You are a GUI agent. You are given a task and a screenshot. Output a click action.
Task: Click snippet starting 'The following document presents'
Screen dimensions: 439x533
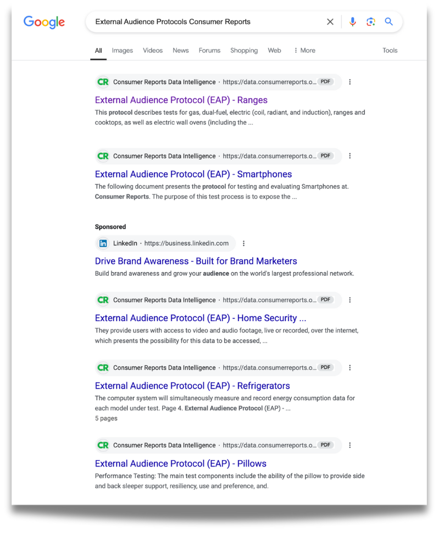[222, 192]
